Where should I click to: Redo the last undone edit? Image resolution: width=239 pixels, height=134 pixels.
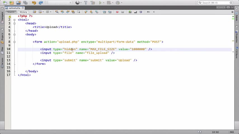[41, 3]
